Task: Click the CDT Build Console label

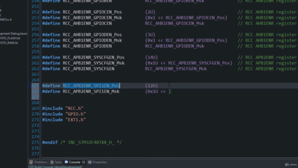Action: [x=55, y=167]
